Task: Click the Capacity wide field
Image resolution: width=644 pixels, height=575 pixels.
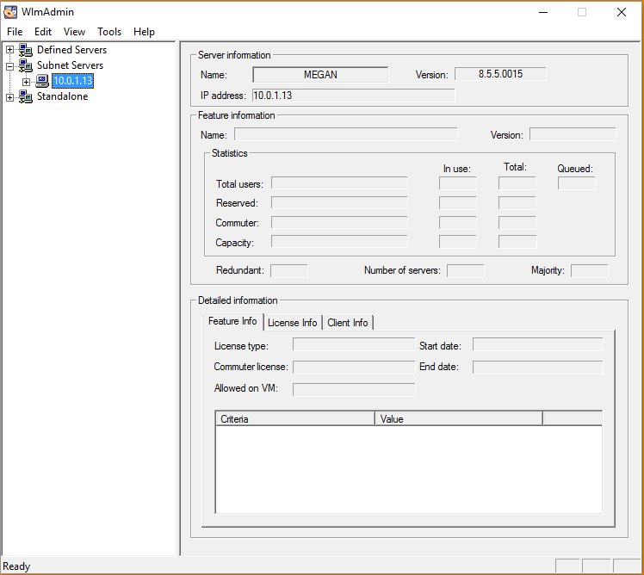Action: click(339, 242)
